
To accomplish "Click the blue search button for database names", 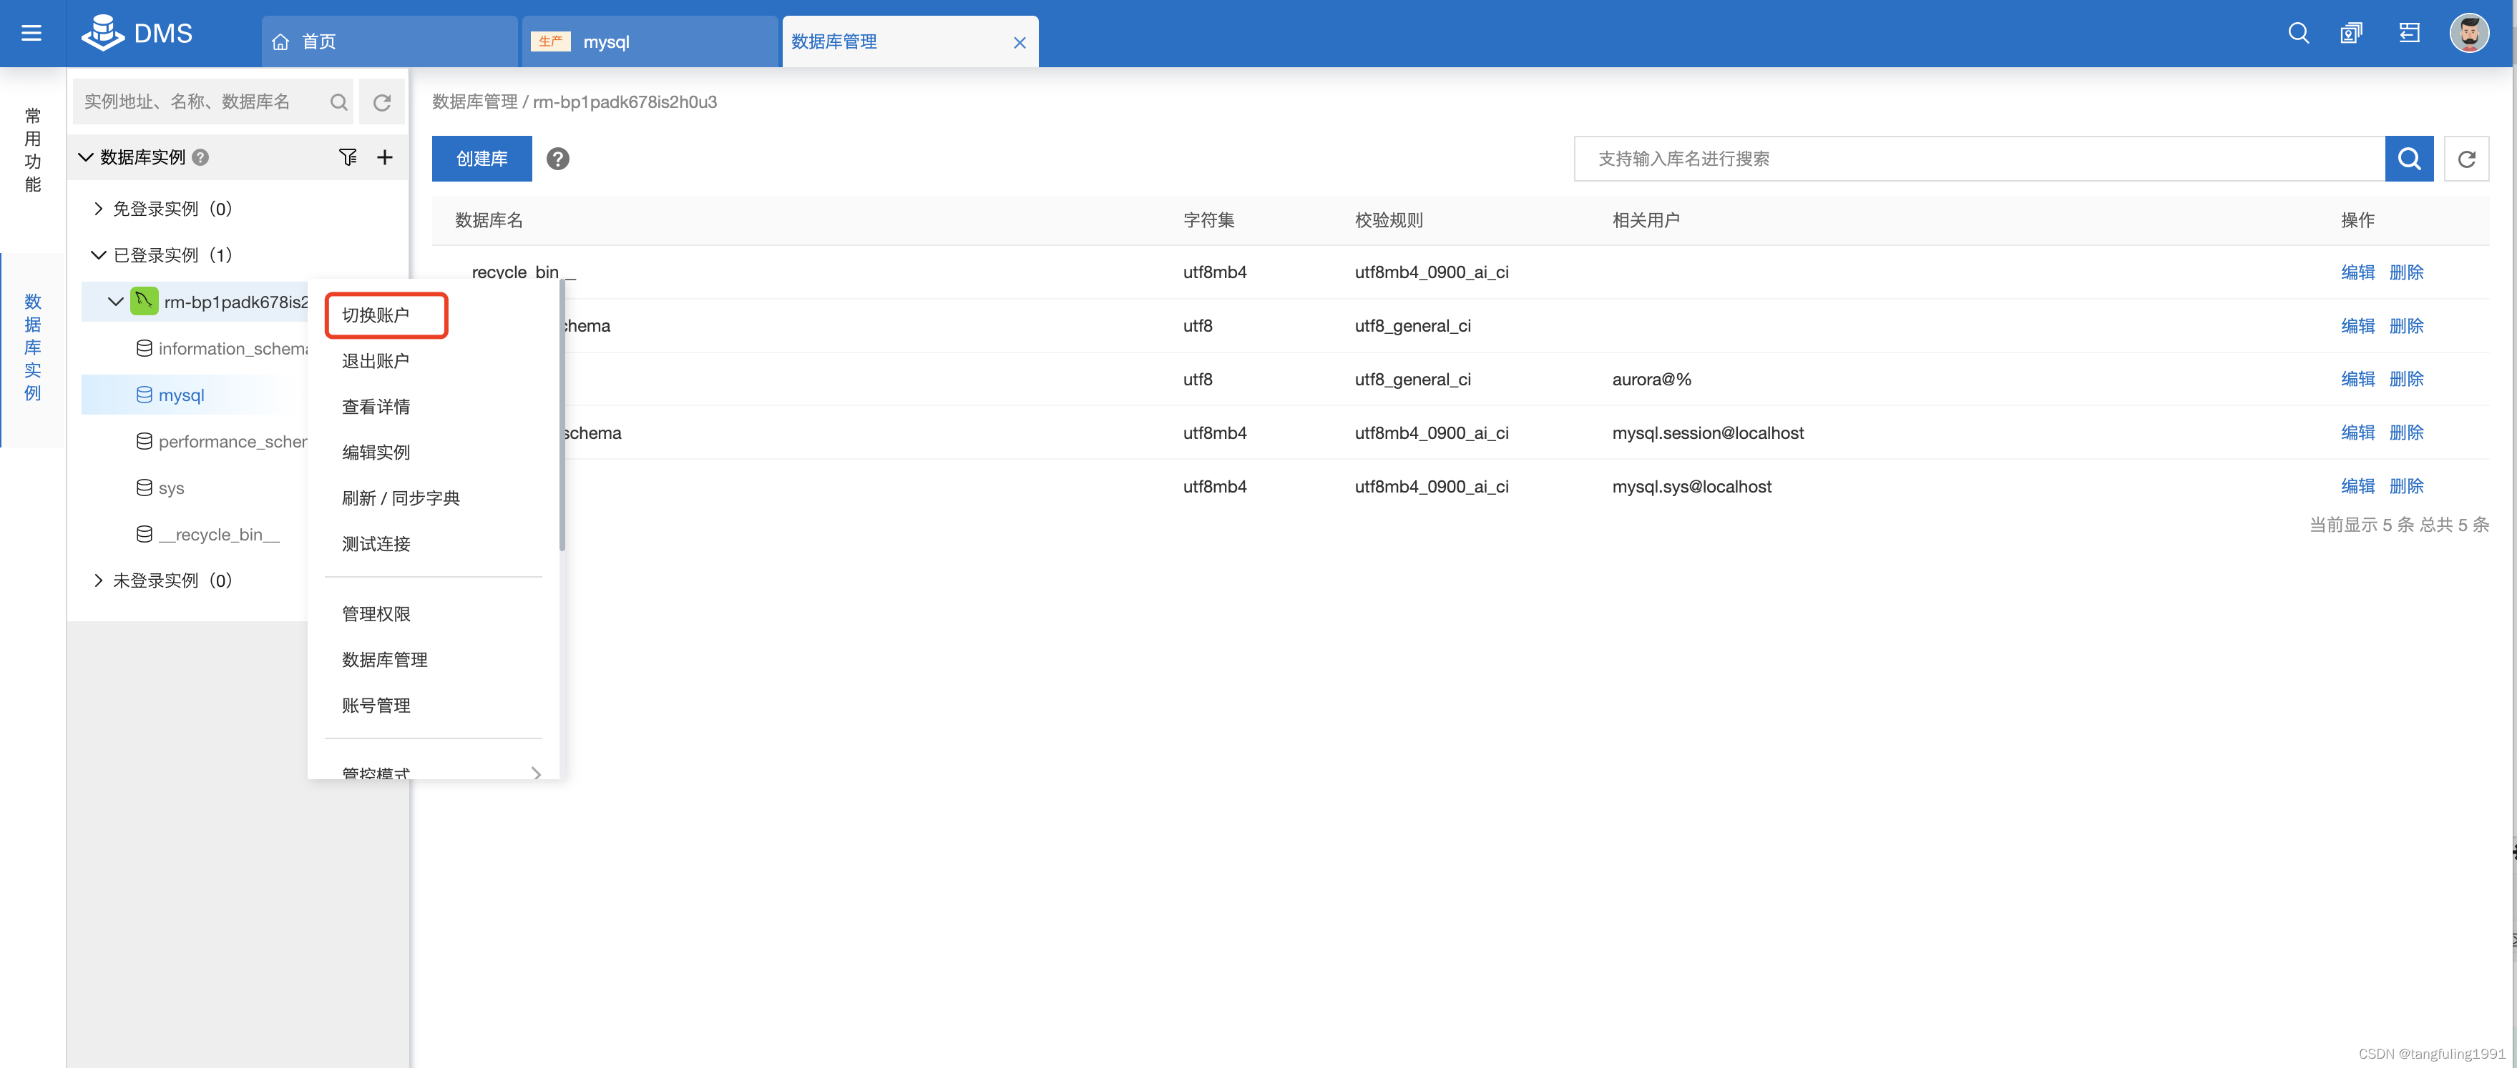I will pyautogui.click(x=2408, y=158).
